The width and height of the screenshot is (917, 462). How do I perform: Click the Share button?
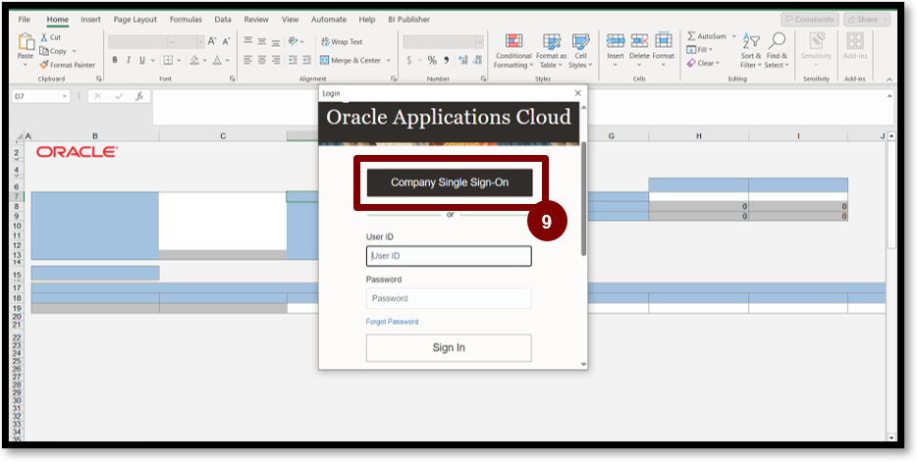point(867,20)
